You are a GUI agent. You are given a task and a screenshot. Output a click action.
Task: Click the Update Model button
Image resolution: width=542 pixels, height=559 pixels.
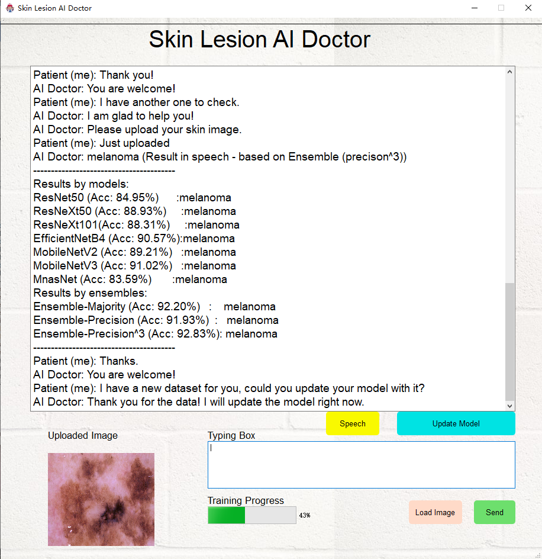[x=456, y=423]
